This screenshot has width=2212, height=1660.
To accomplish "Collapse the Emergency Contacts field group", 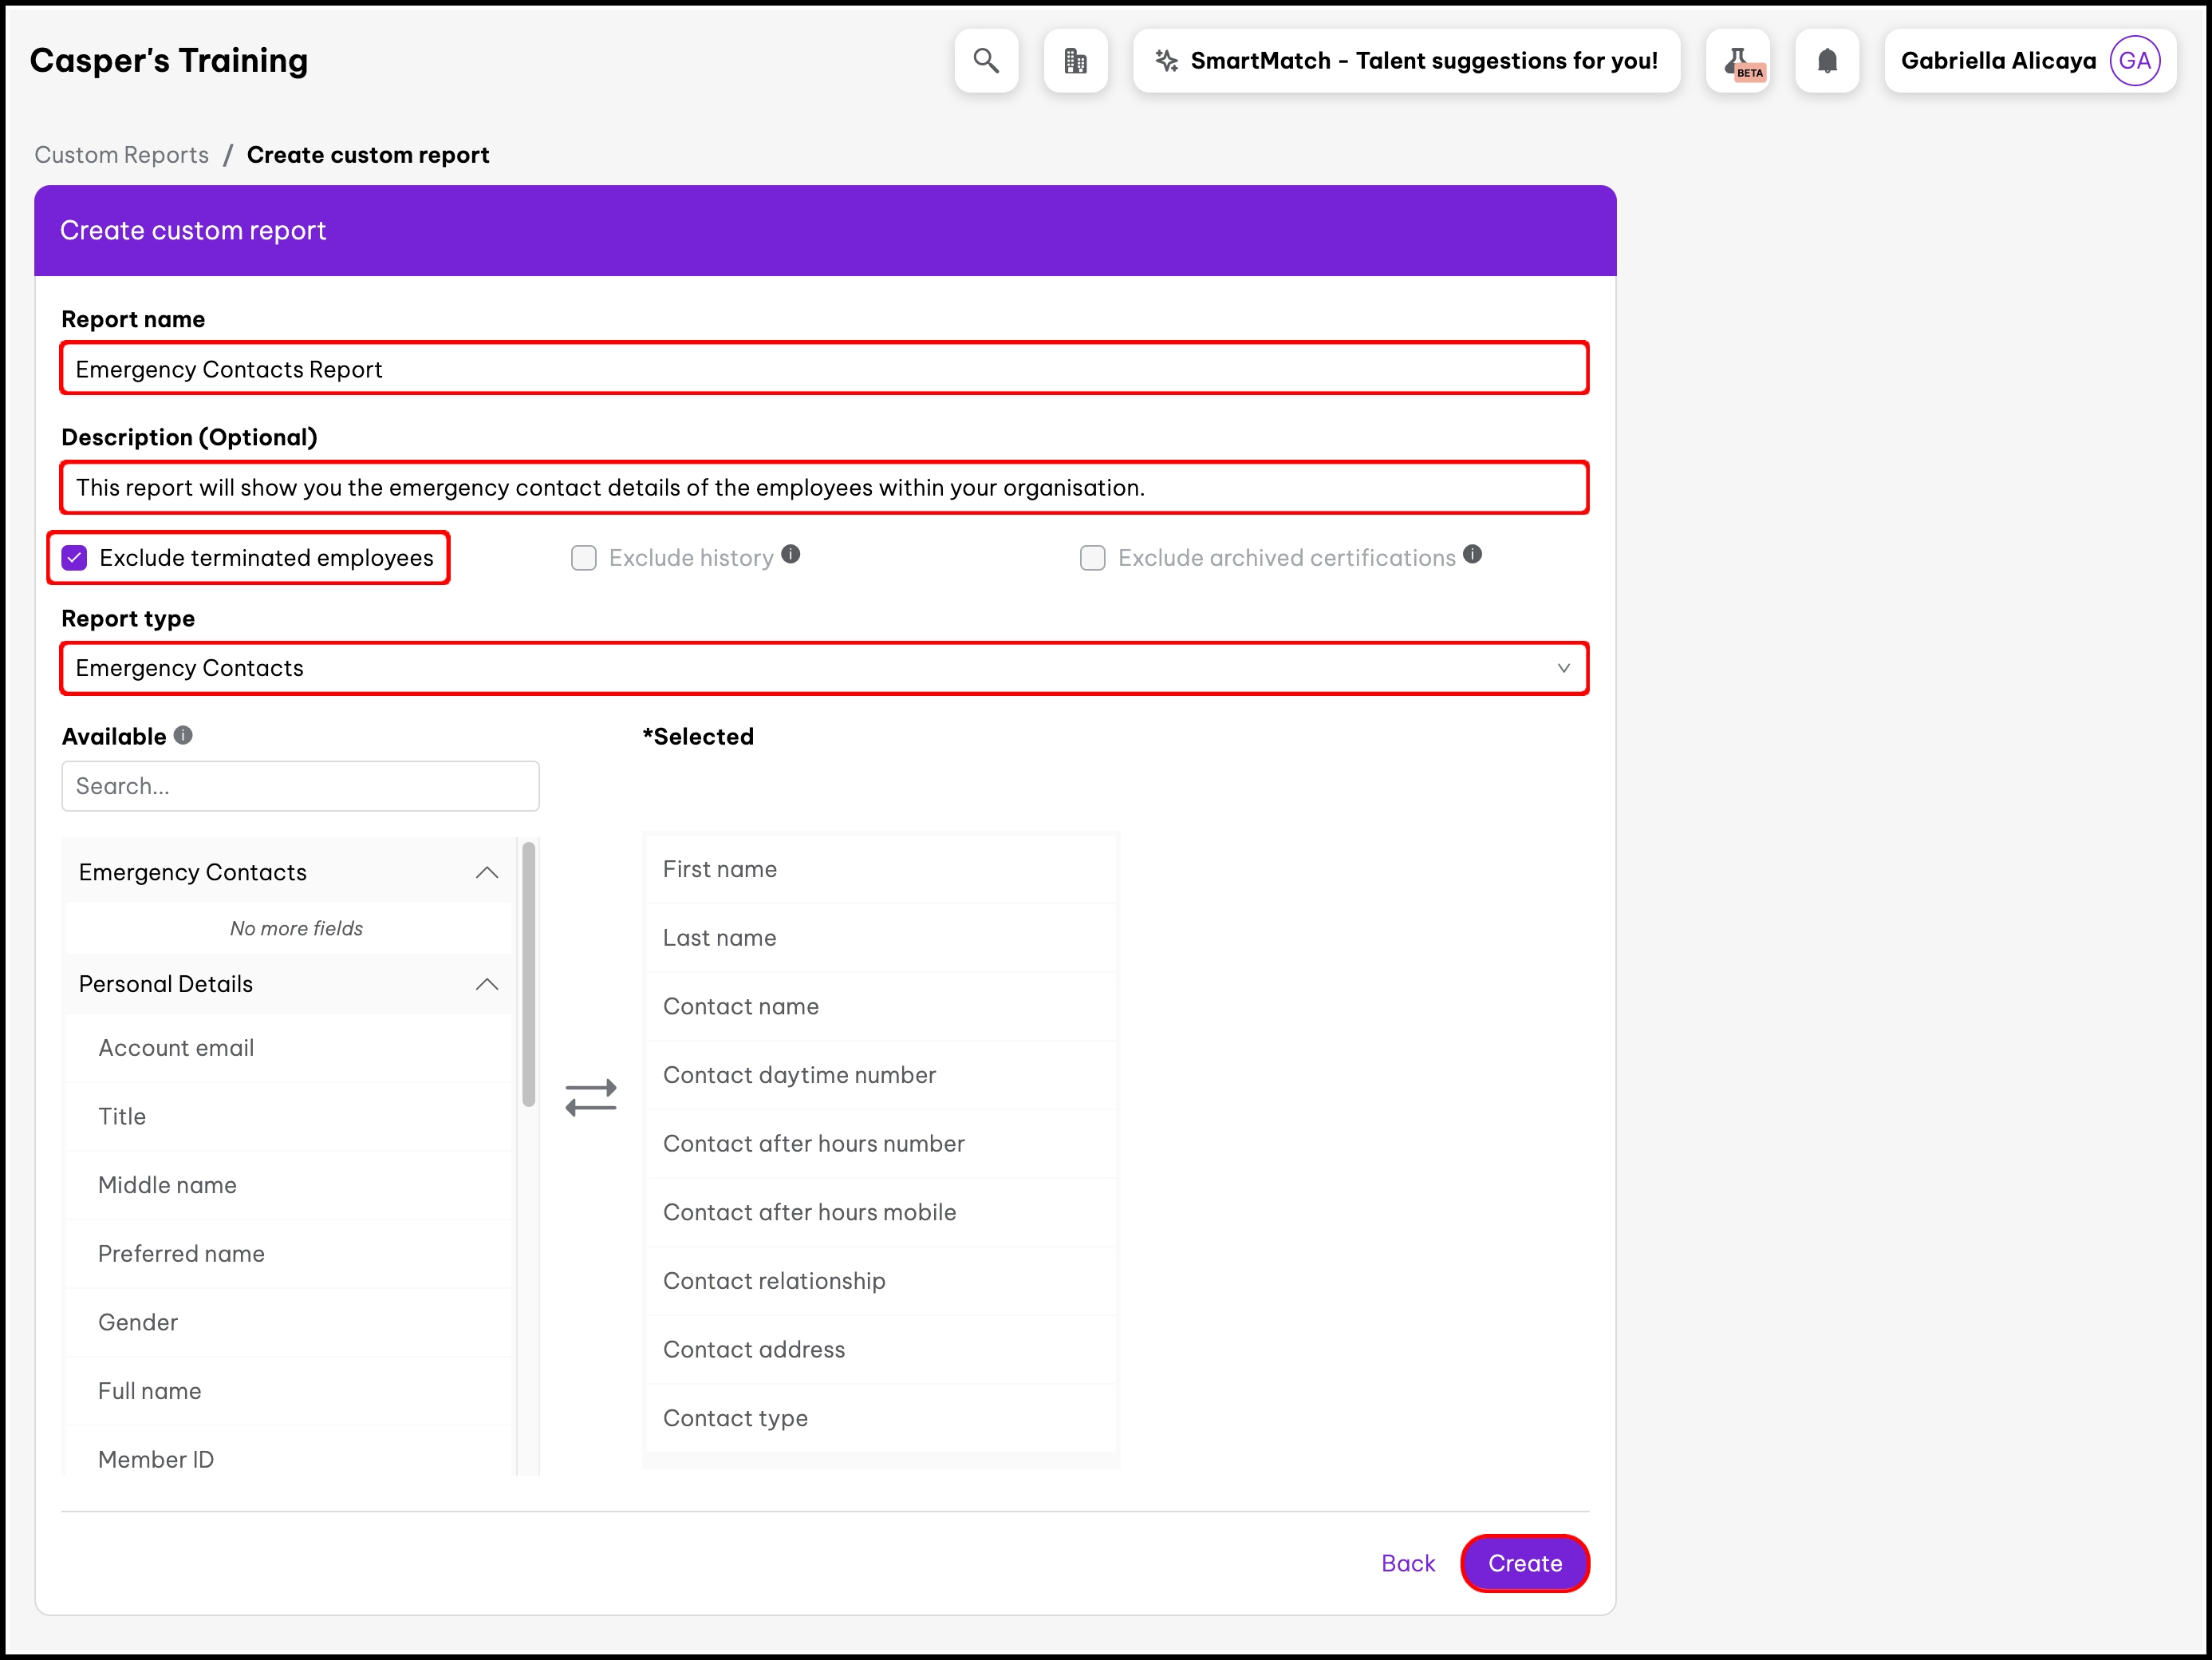I will tap(487, 872).
